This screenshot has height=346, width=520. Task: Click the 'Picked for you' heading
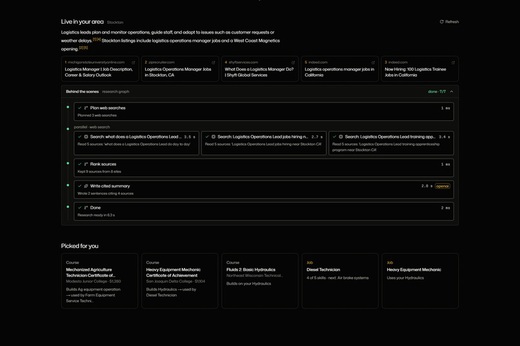coord(79,246)
